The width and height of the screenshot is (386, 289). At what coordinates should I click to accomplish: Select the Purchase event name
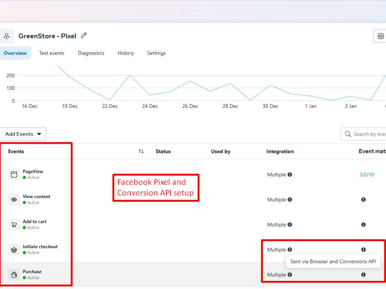point(32,272)
